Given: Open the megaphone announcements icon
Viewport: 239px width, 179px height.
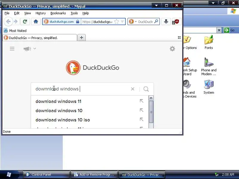Looking at the screenshot, I should 27,49.
